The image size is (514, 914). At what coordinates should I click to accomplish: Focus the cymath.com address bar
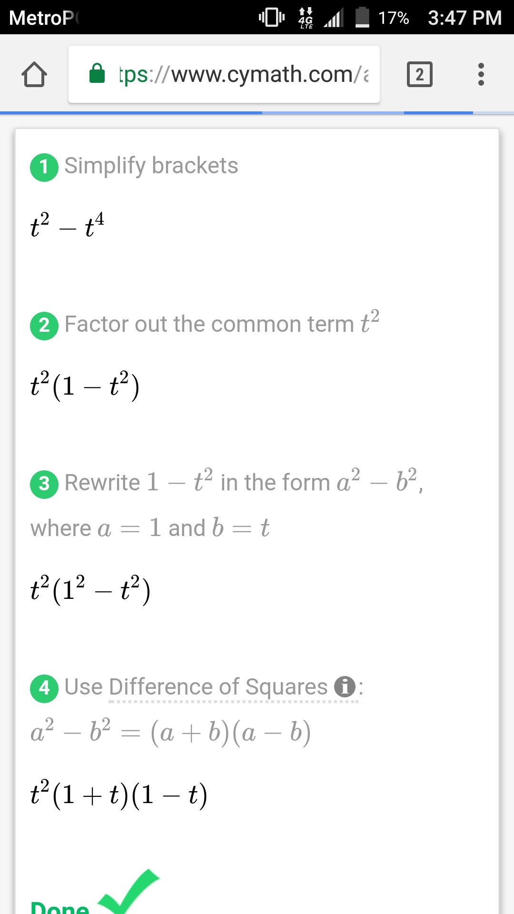click(x=243, y=75)
